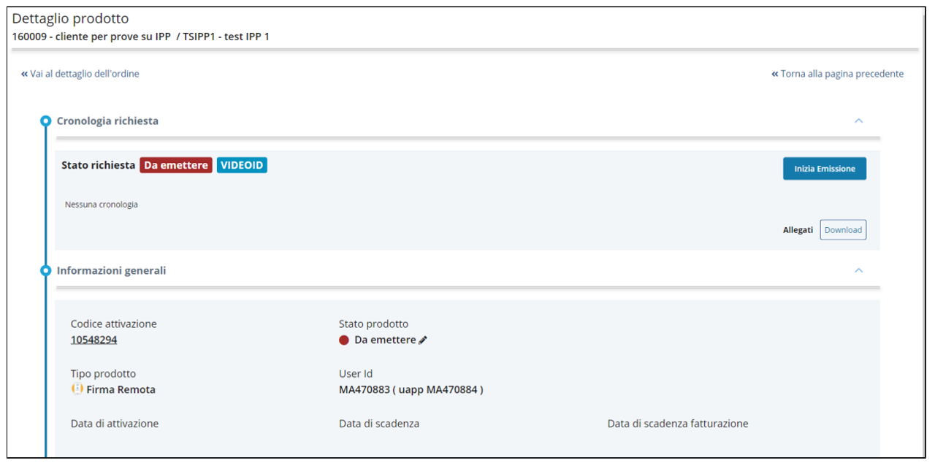Viewport: 935px width, 466px height.
Task: Go back via Torna alla pagina precedente
Action: 841,74
